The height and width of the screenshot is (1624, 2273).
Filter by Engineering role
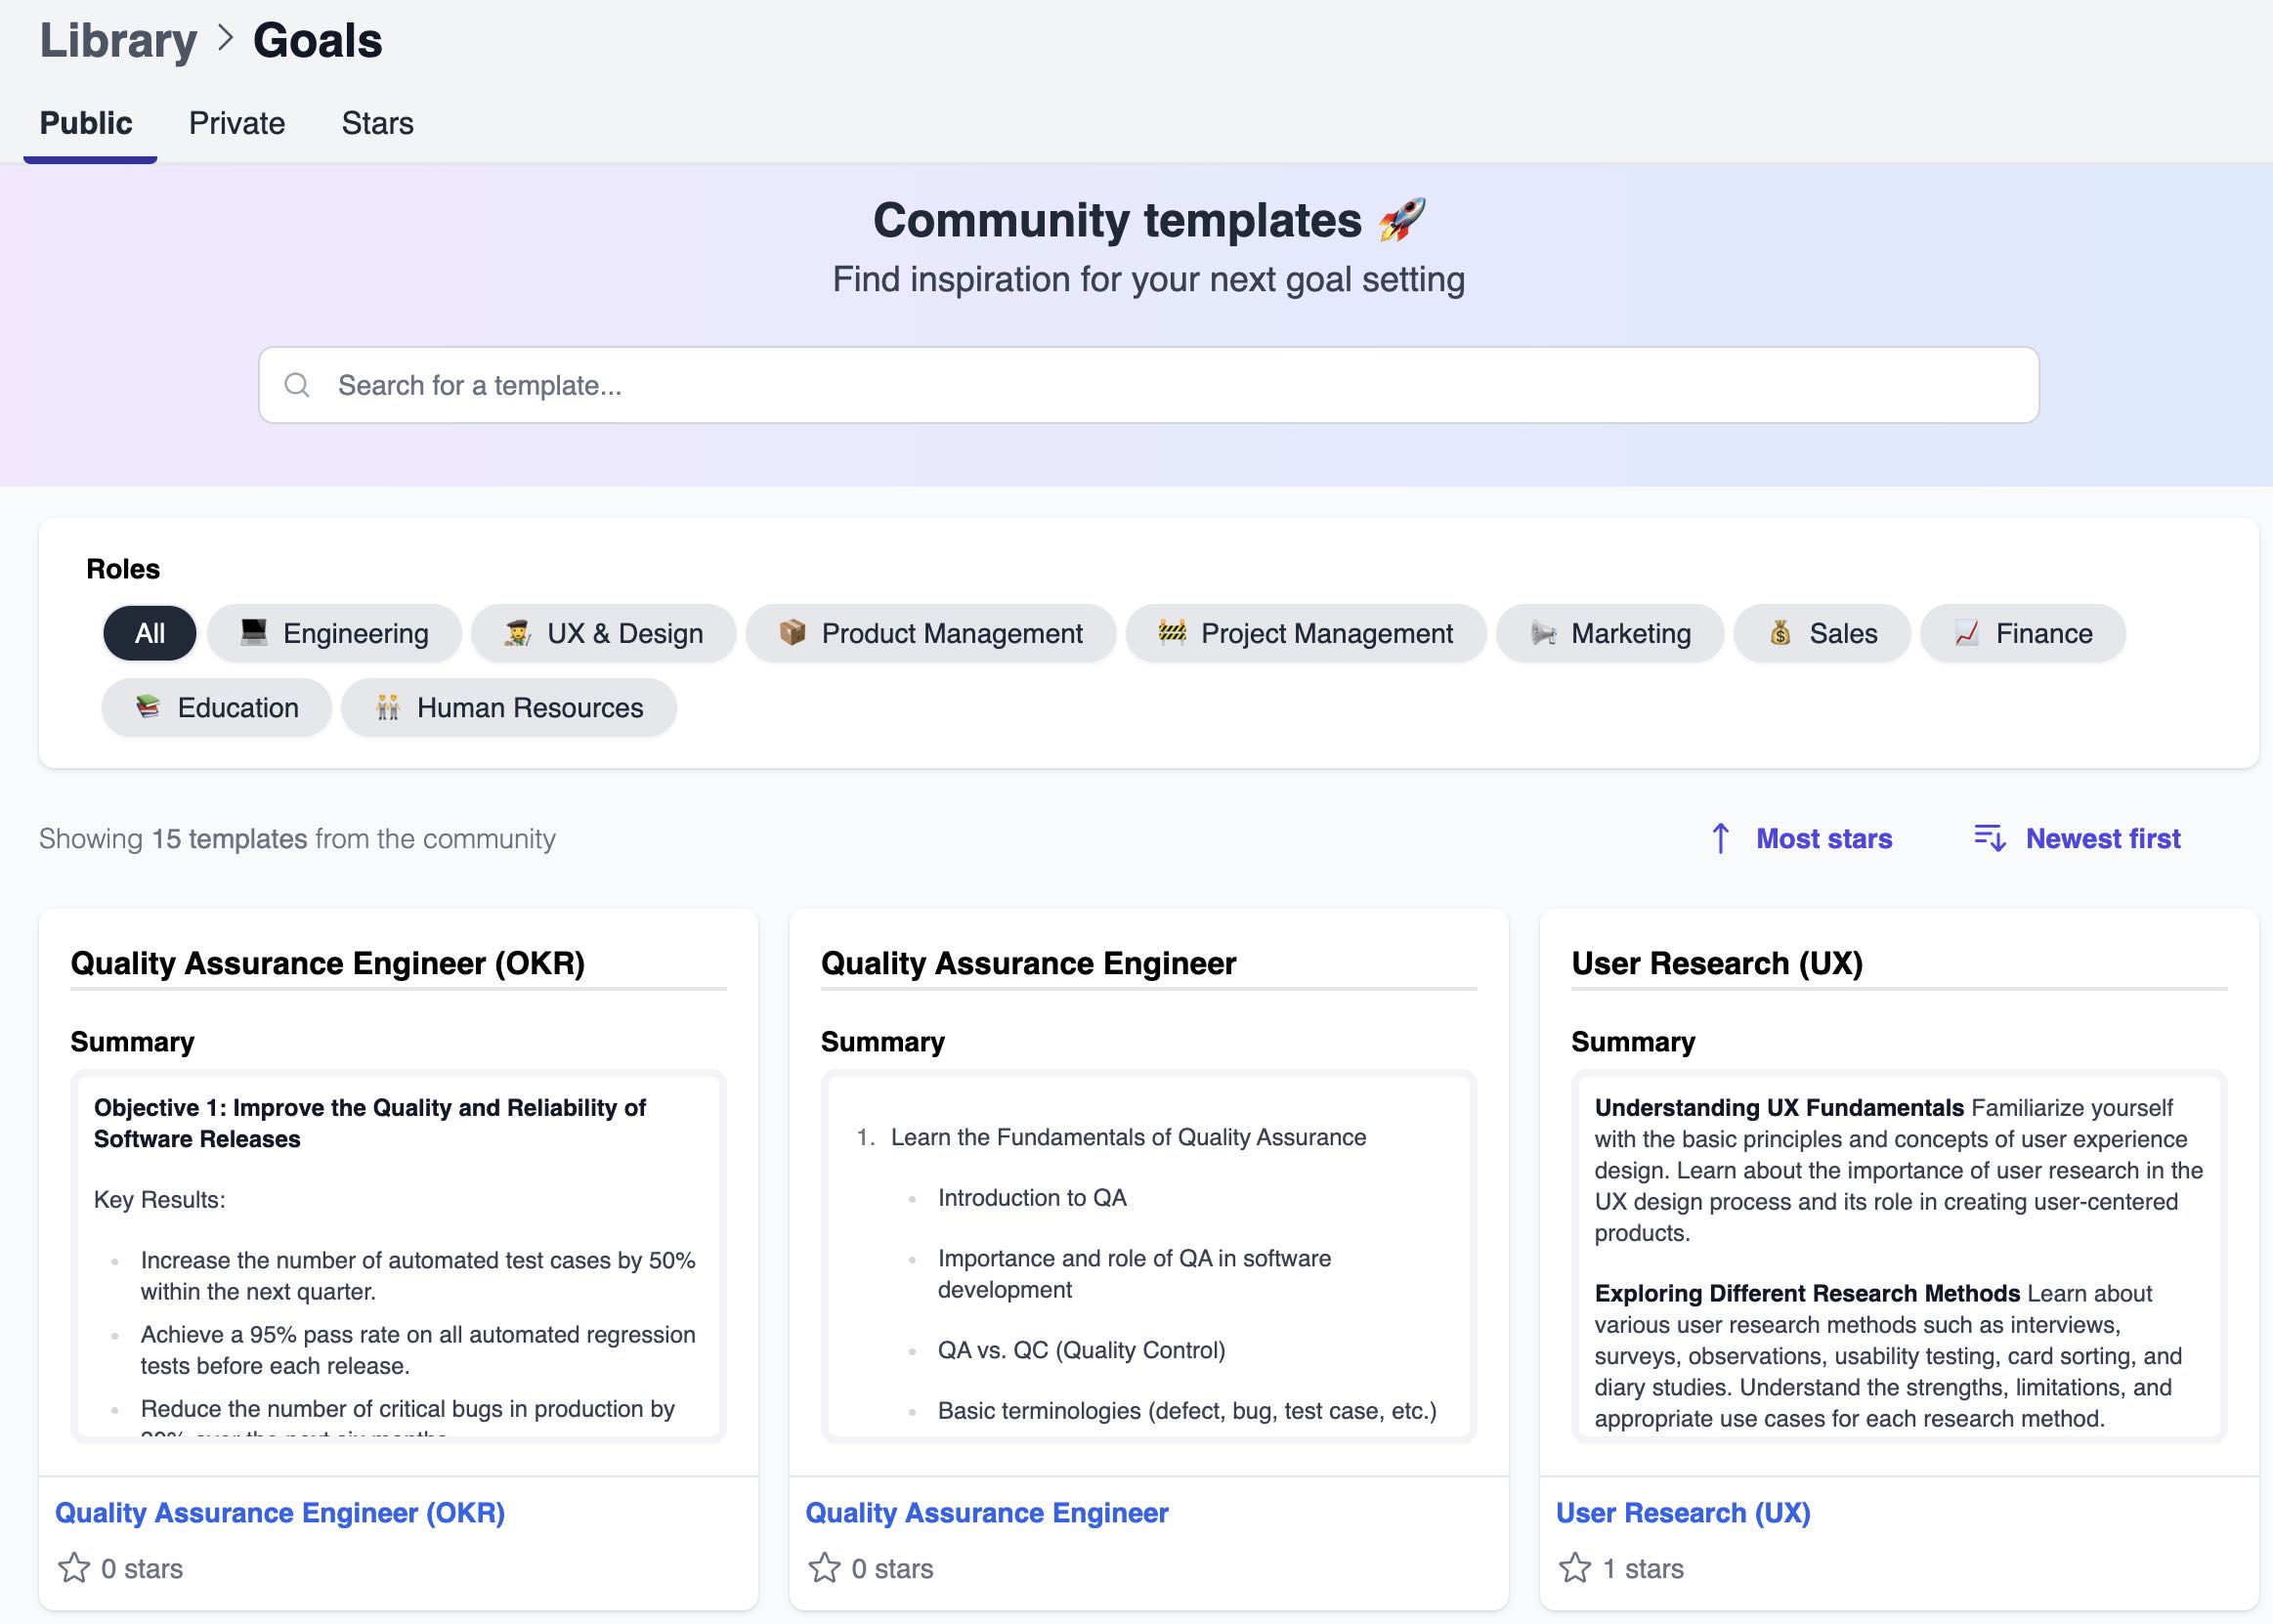tap(335, 633)
